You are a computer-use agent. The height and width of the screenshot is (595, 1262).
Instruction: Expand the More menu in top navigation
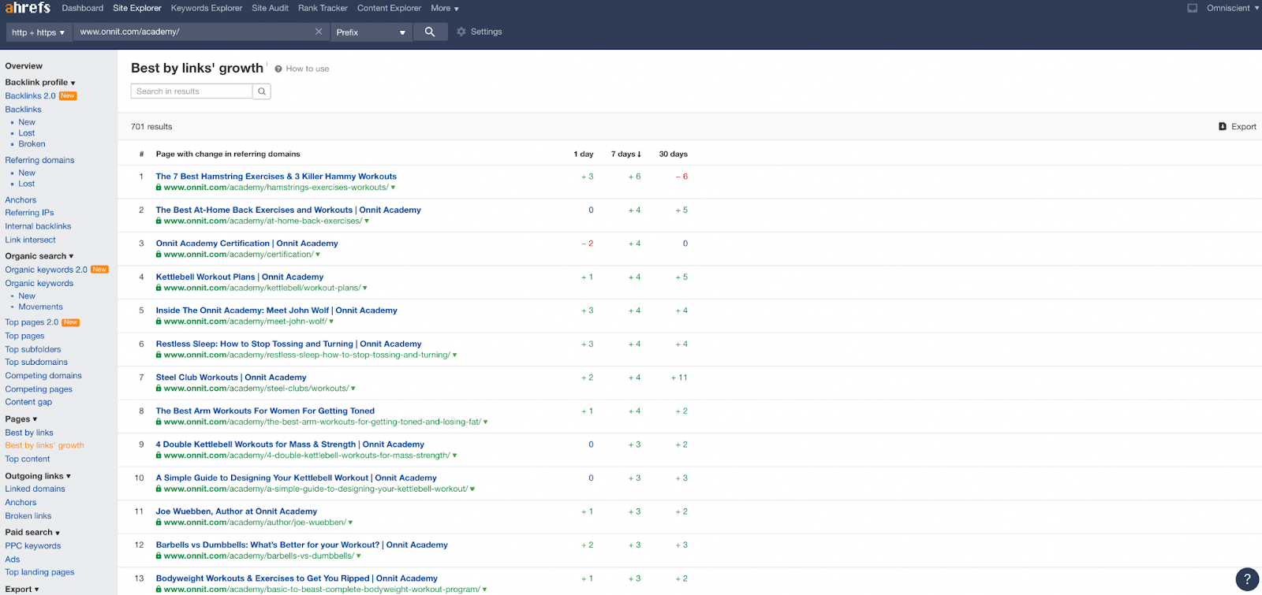(445, 9)
